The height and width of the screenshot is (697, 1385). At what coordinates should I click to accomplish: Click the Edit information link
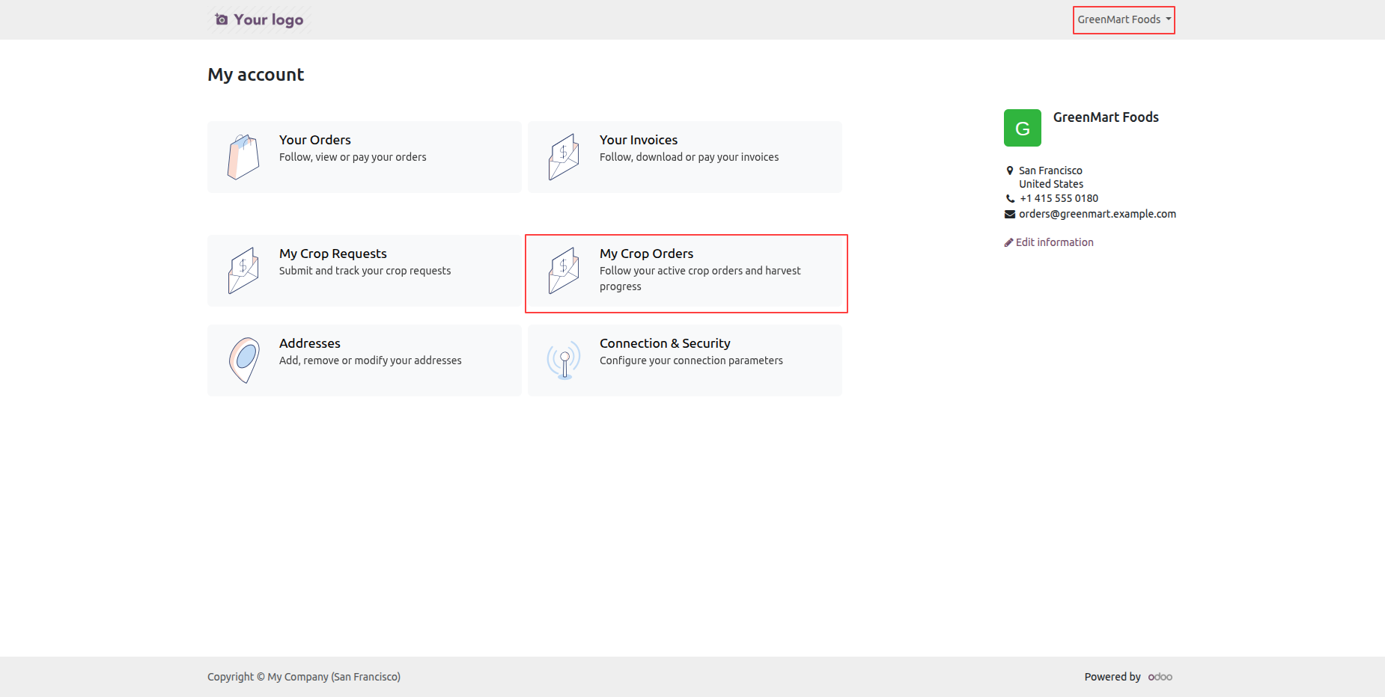1049,242
